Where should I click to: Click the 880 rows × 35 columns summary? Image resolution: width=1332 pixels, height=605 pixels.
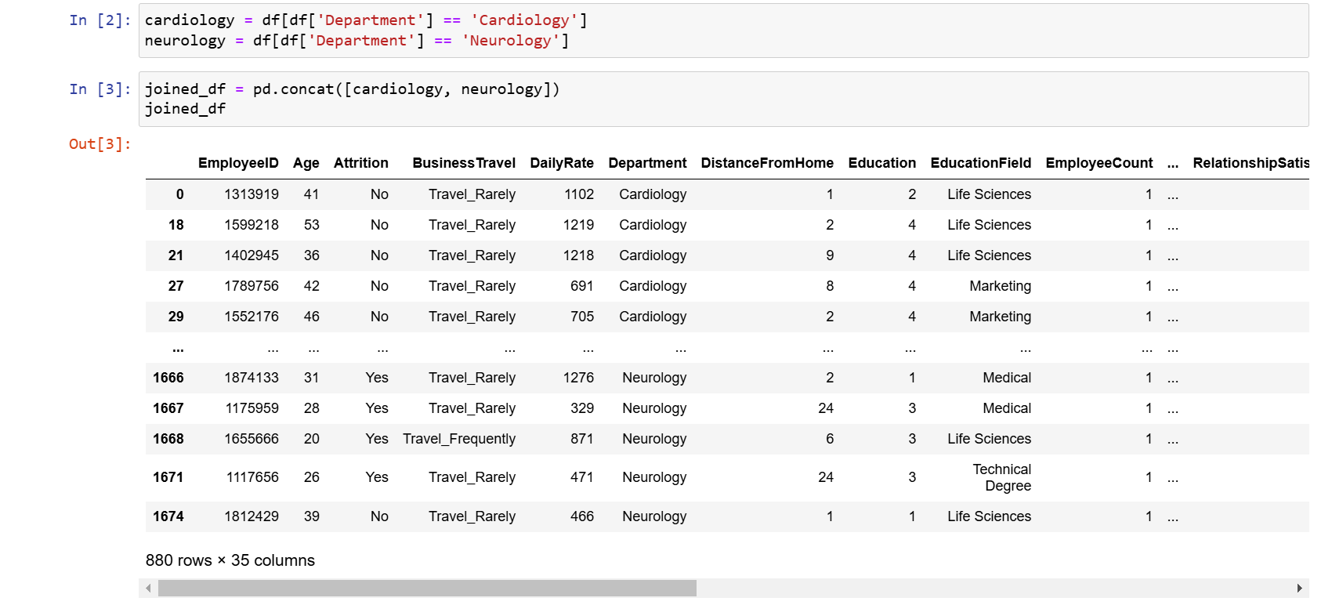[x=230, y=560]
